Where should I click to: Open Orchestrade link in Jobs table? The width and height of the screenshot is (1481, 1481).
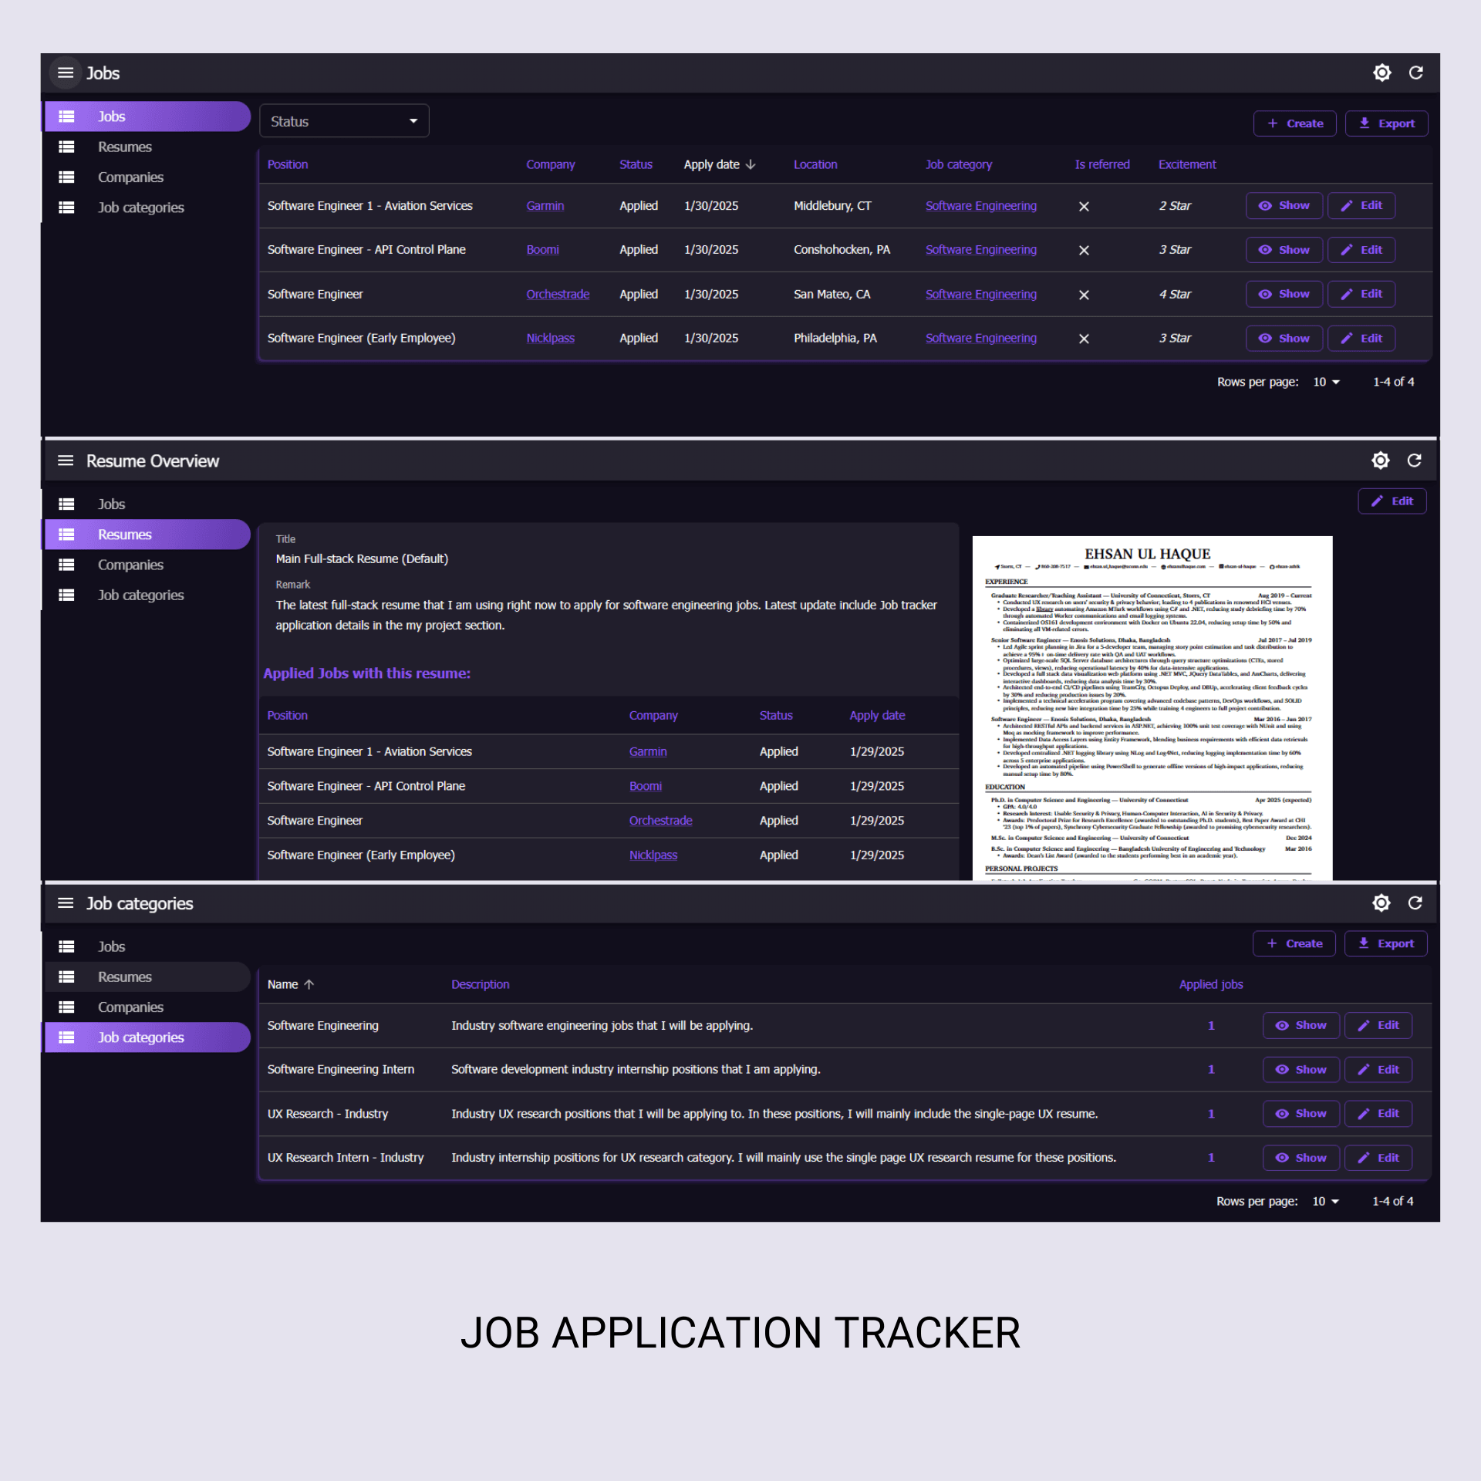[557, 295]
